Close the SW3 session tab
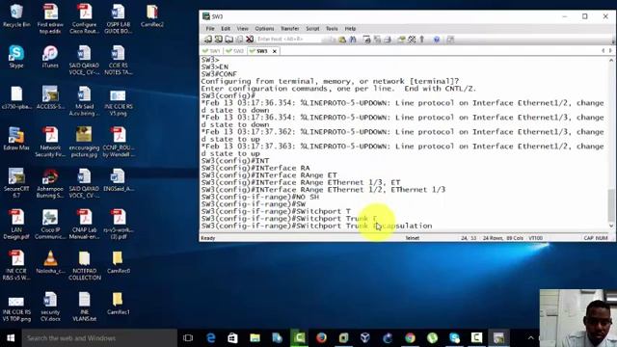 click(275, 51)
